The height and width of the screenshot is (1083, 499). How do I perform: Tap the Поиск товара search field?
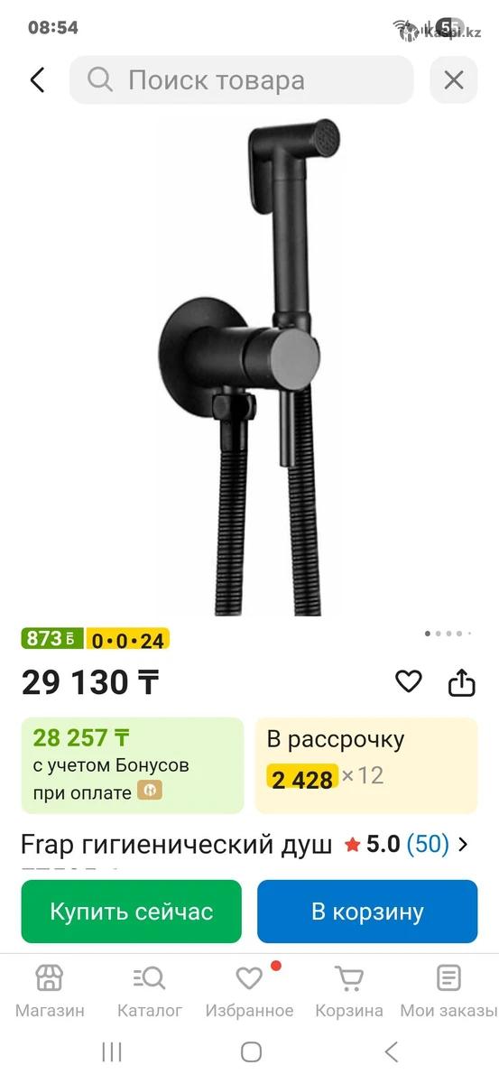tap(241, 80)
